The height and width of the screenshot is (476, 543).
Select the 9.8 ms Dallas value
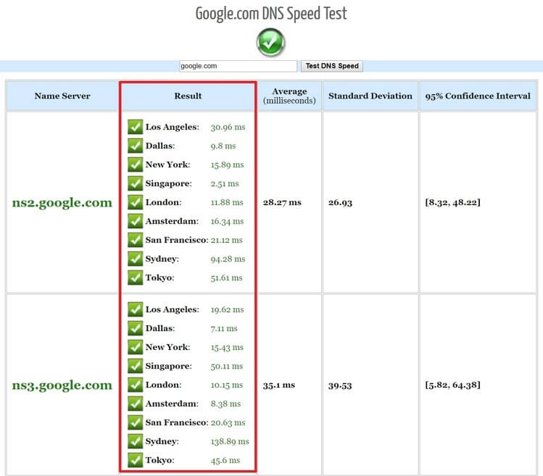click(223, 146)
